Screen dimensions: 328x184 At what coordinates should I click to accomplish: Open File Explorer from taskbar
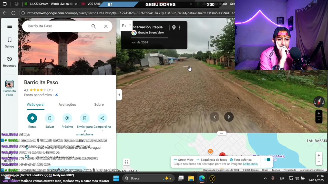[x=191, y=178]
